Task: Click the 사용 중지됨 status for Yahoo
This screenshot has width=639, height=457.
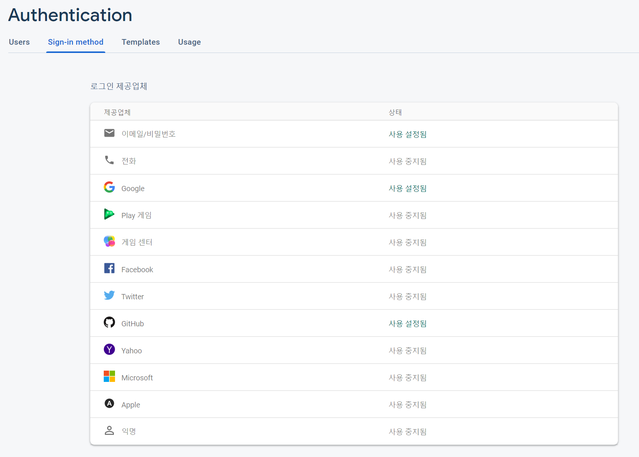Action: pos(408,351)
